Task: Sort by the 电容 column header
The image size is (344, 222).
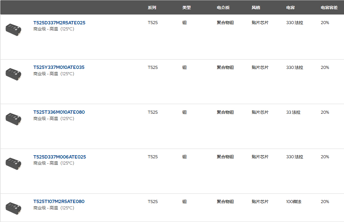Action: pyautogui.click(x=291, y=8)
